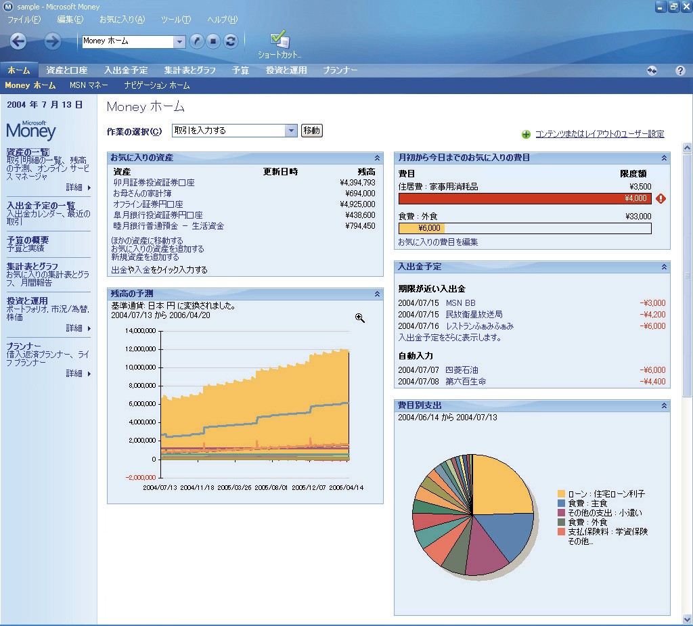The image size is (693, 626).
Task: Collapse the 費目別支出 panel
Action: 664,405
